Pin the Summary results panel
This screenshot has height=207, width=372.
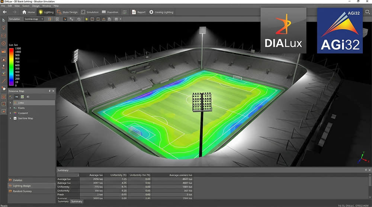(x=366, y=170)
